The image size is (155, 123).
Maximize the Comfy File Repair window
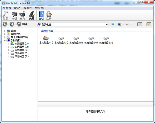coord(142,2)
